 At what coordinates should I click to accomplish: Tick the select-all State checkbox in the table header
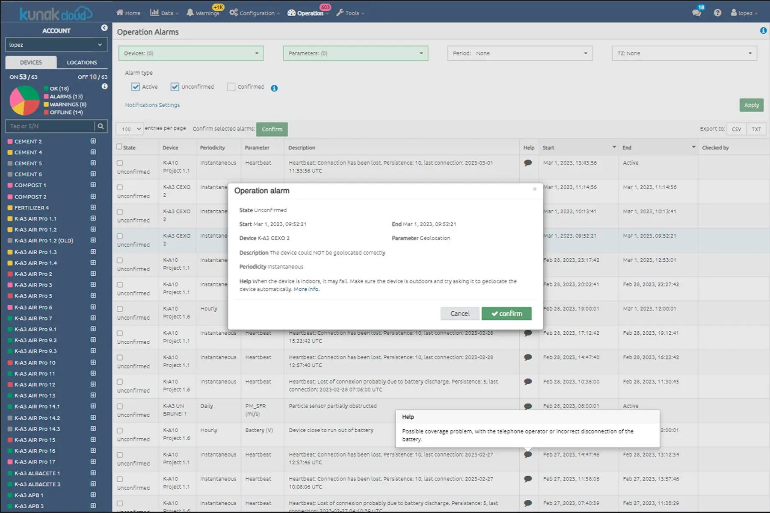click(119, 147)
